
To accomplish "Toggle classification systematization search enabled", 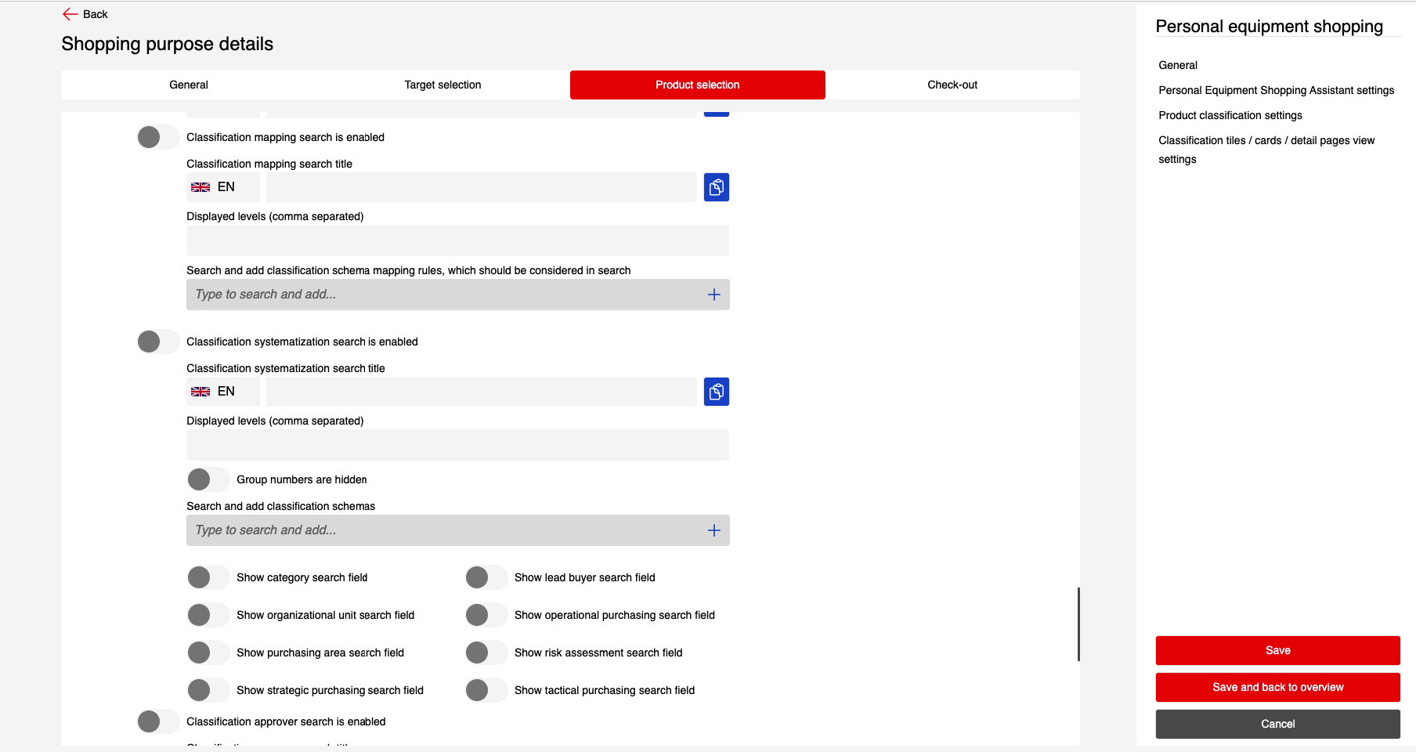I will pyautogui.click(x=158, y=342).
